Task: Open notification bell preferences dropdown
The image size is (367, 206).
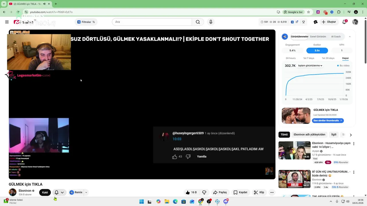Action: point(59,193)
